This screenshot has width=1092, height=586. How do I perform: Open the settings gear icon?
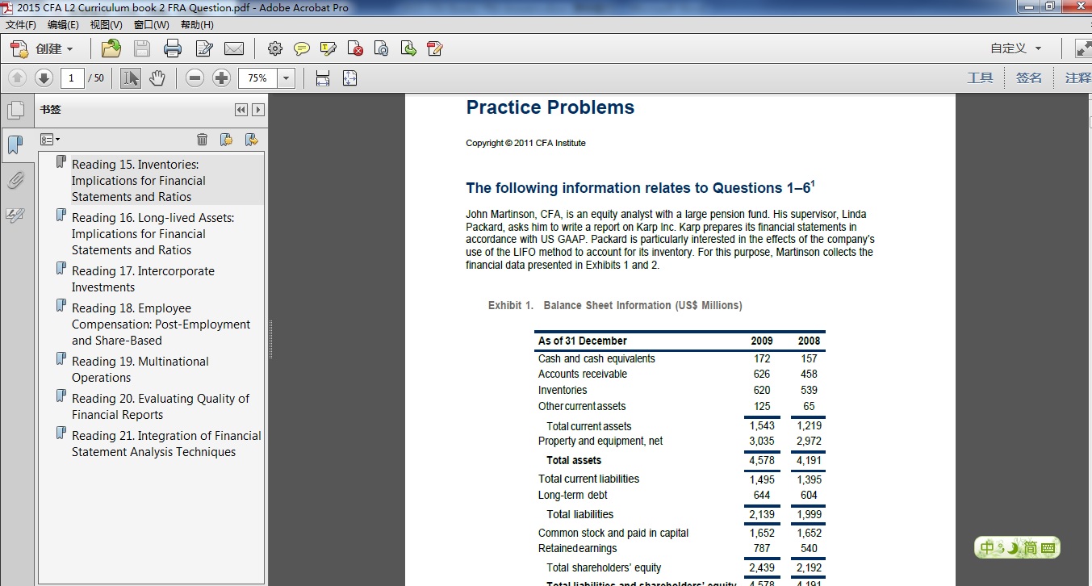pyautogui.click(x=275, y=48)
